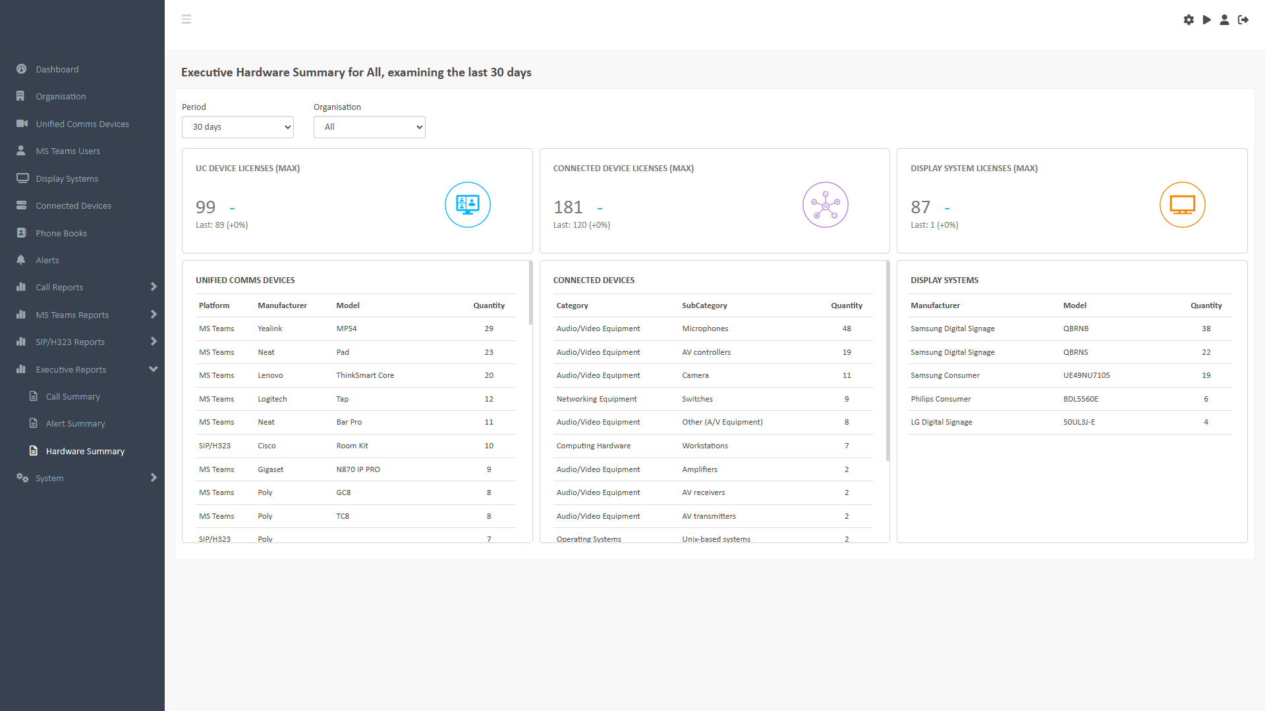Viewport: 1265px width, 711px height.
Task: Click the logout icon
Action: (1243, 20)
